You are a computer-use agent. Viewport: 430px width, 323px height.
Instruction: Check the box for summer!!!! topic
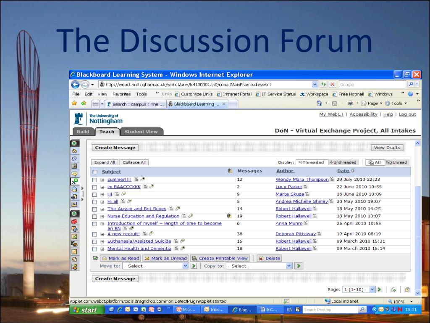point(94,180)
